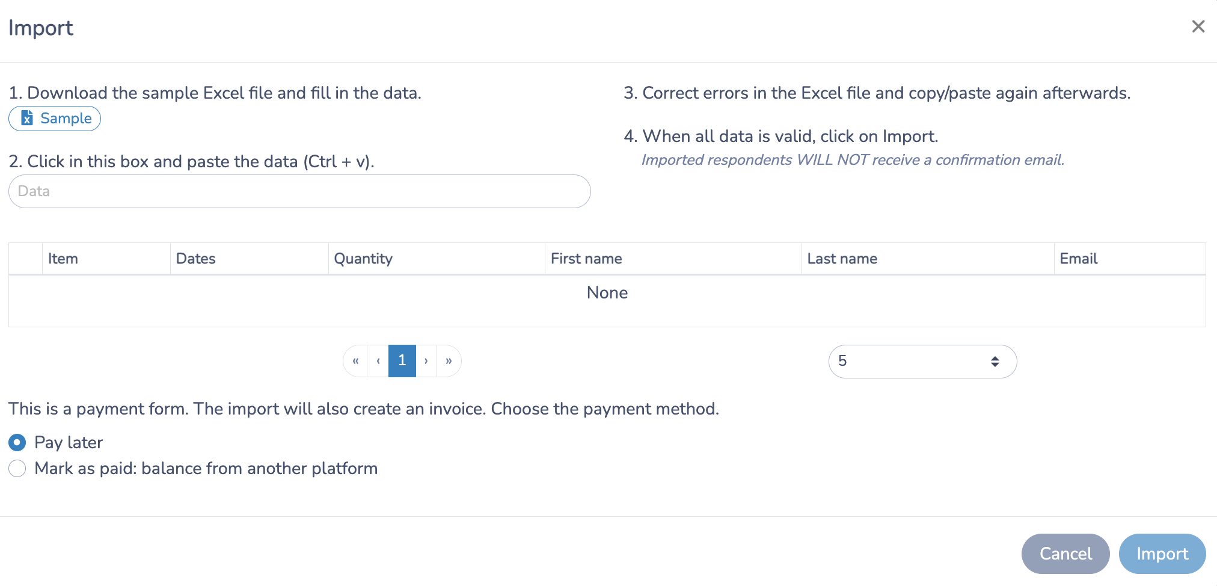
Task: Click the Excel file icon on Sample button
Action: 26,119
